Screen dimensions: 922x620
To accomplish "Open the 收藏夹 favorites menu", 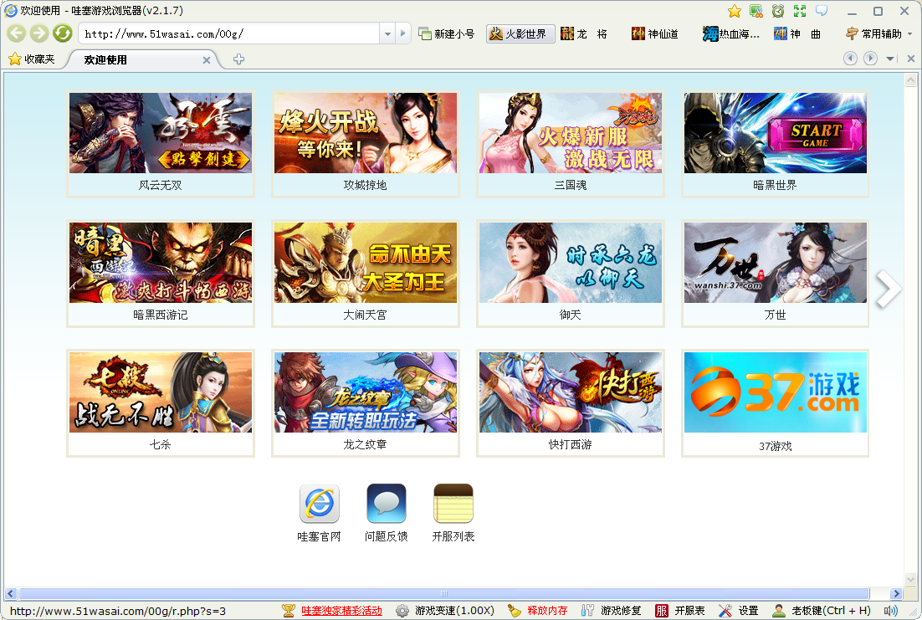I will pos(32,59).
